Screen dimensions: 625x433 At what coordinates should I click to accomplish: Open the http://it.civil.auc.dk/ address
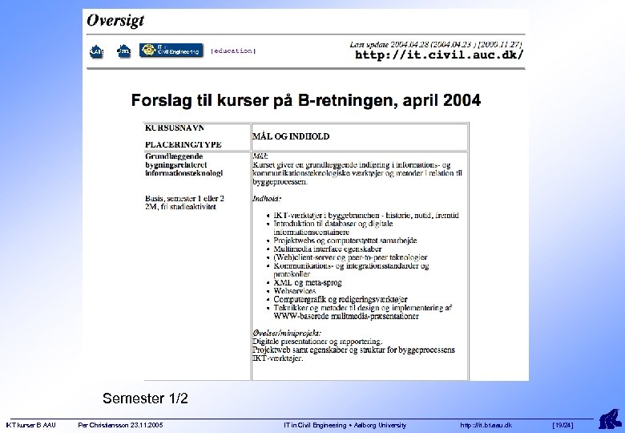439,55
